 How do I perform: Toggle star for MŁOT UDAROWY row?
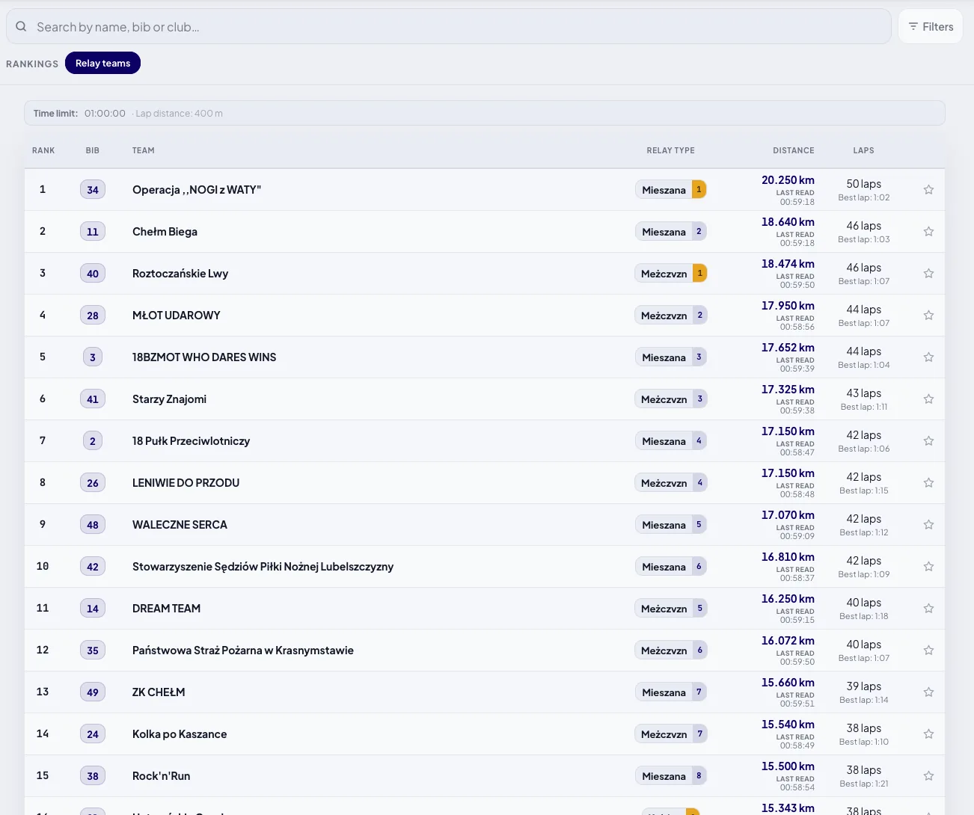(928, 316)
